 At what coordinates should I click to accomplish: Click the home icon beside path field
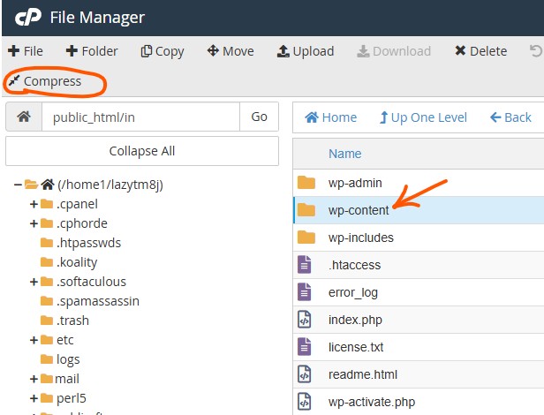pos(24,117)
